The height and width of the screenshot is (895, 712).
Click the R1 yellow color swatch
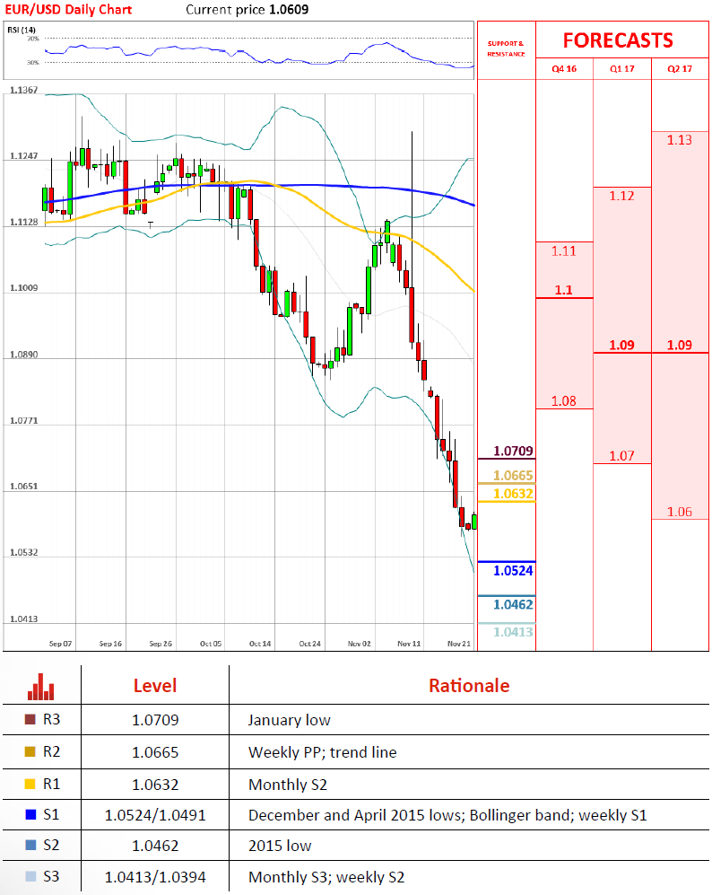[x=30, y=785]
